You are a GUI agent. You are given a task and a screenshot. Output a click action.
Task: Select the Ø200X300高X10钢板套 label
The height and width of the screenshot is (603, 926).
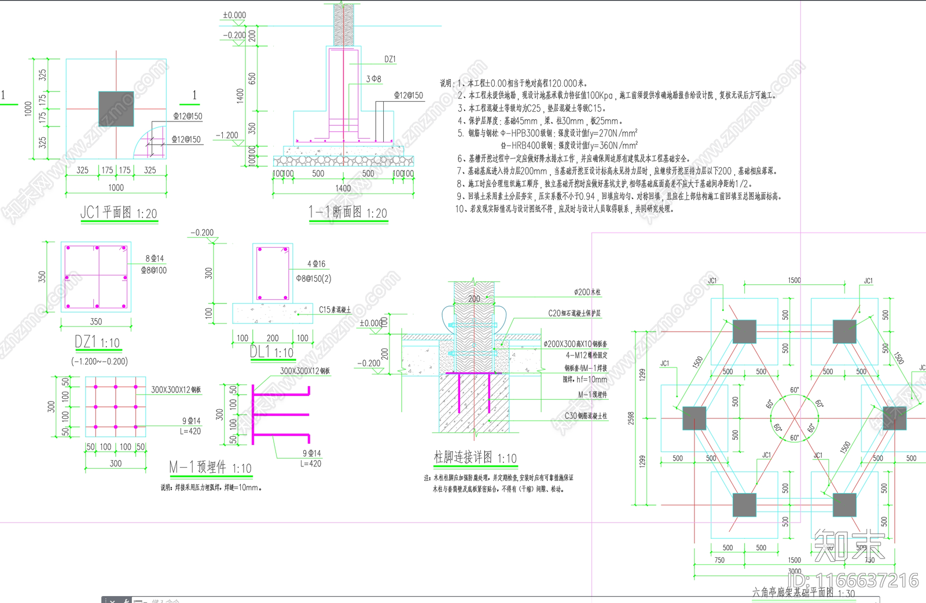[575, 344]
